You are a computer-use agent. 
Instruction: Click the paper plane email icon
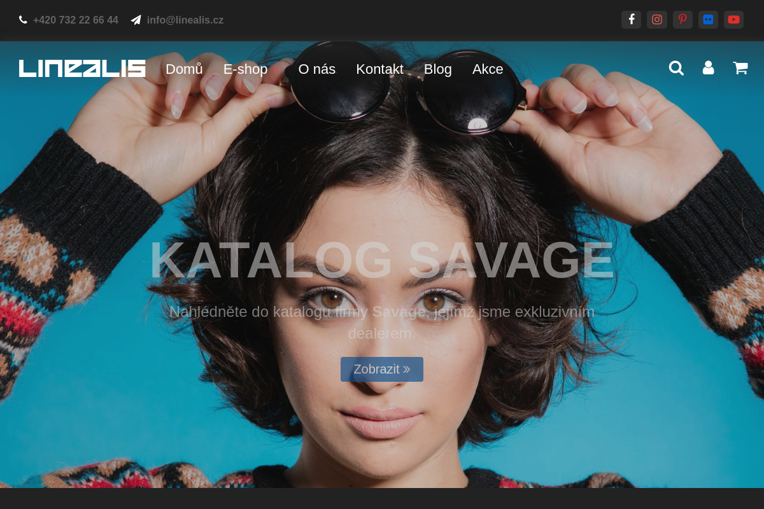coord(136,20)
